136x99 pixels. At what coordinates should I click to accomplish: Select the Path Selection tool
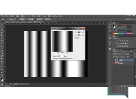(x=2, y=67)
